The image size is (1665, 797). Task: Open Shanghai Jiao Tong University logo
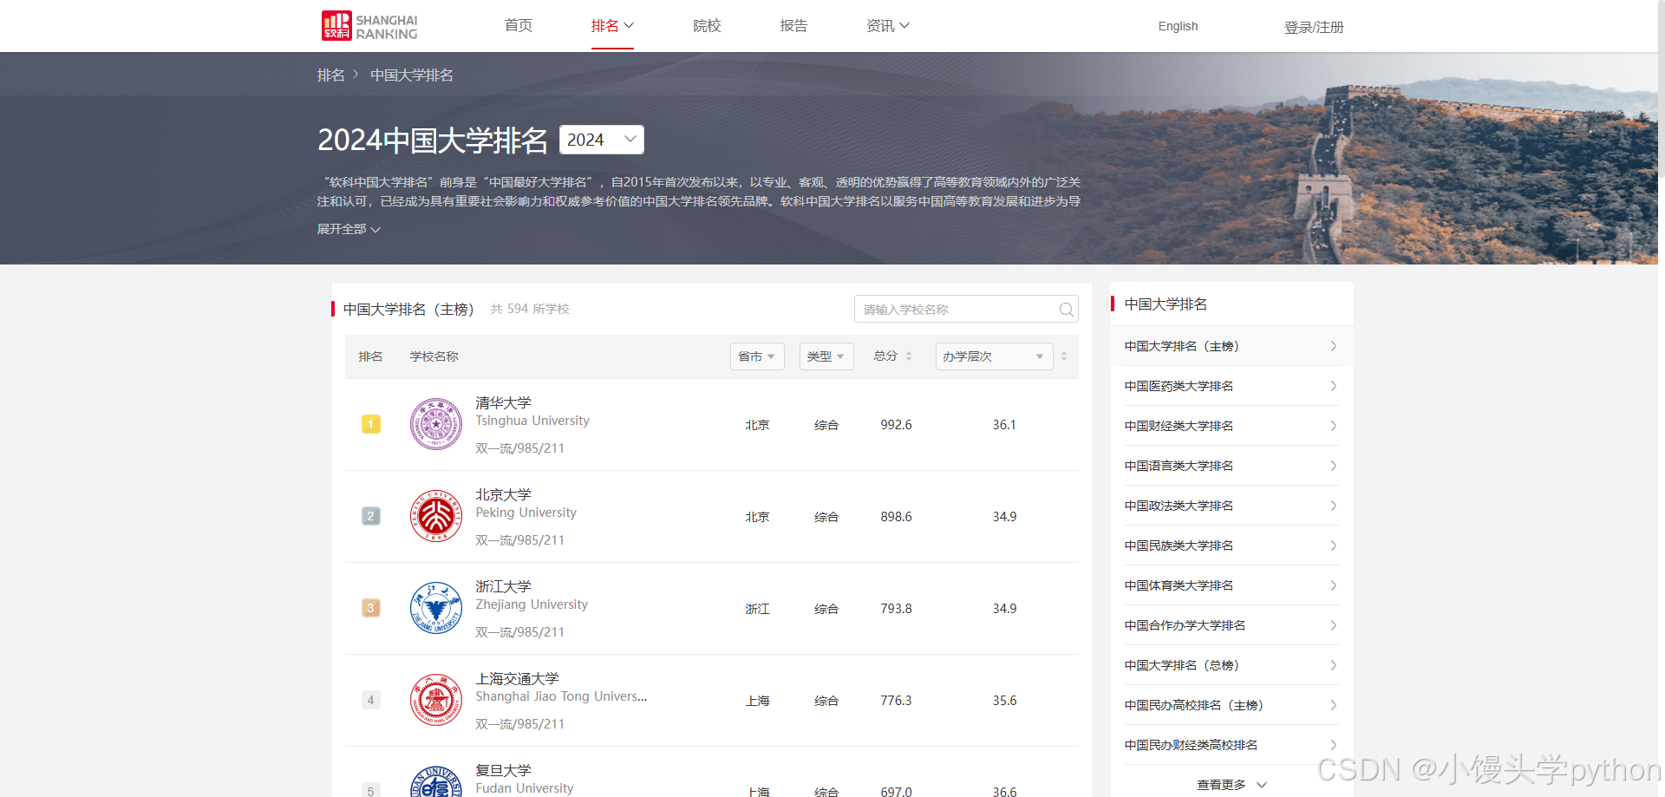[436, 700]
